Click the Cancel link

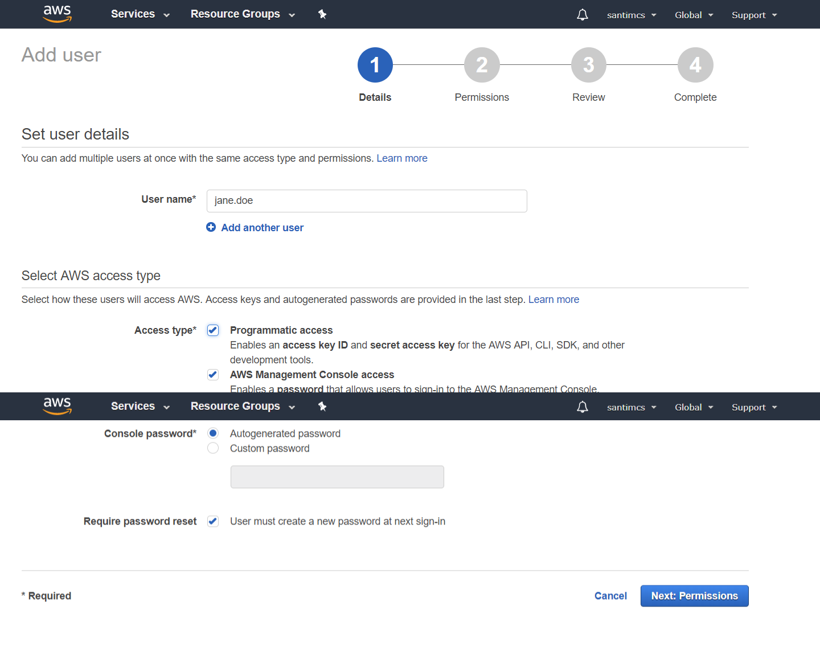(x=610, y=596)
